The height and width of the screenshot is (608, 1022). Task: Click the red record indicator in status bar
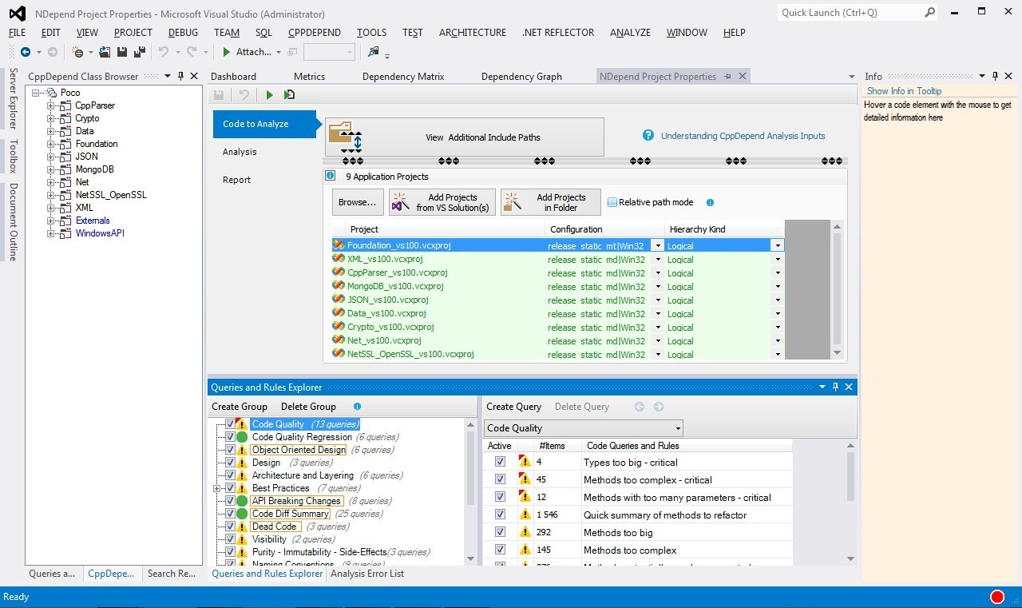point(996,597)
